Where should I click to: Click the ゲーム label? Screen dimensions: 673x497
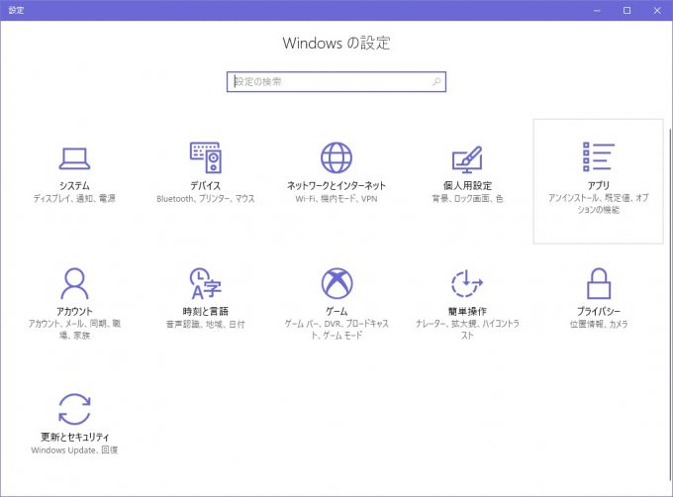336,311
